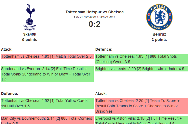Screen dimensions: 189x124
Task: Select the Man City vs Bournemouth corners bet
Action: [x=47, y=120]
